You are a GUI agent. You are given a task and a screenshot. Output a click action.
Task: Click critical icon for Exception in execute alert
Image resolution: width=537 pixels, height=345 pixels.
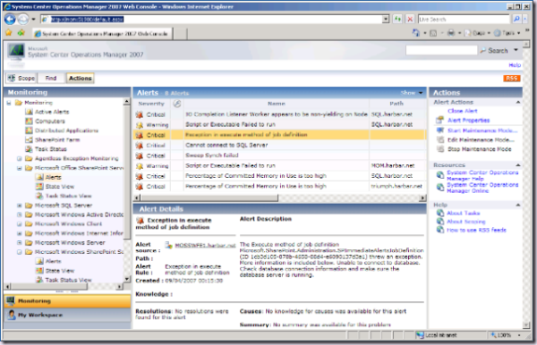pyautogui.click(x=139, y=135)
